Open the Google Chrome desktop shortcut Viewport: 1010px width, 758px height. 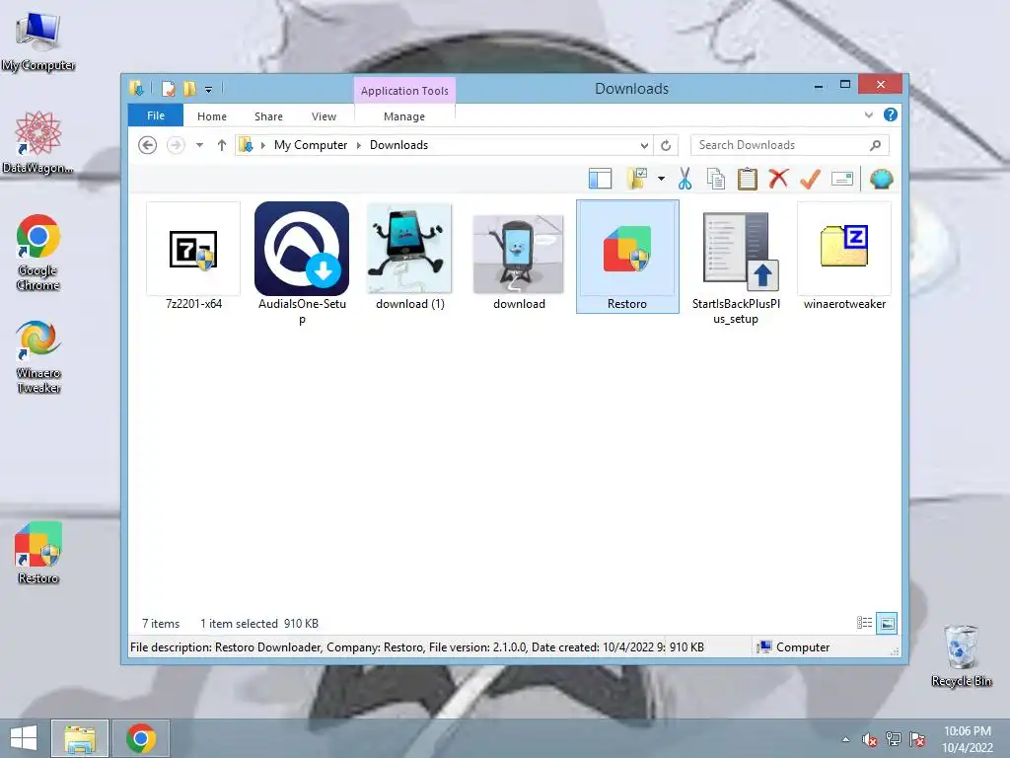(38, 253)
